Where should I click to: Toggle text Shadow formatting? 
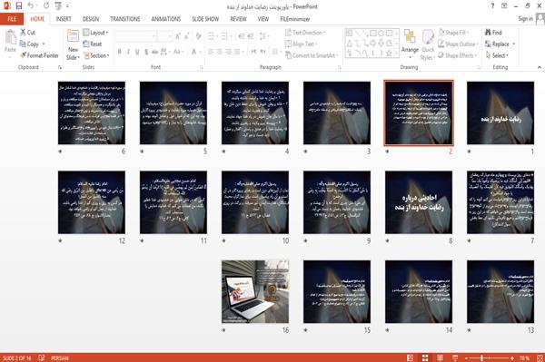point(146,52)
